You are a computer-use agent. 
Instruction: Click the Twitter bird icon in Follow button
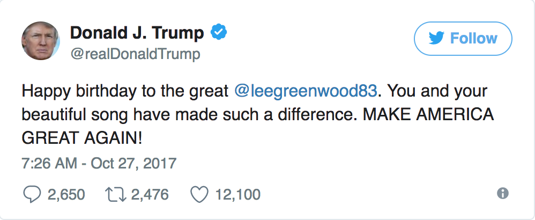coord(438,39)
